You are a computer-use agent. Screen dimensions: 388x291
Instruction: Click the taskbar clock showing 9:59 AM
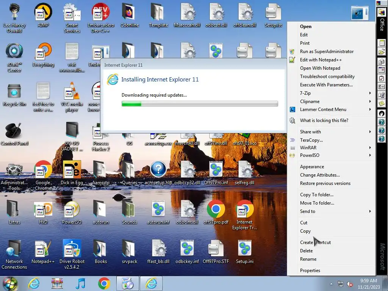point(368,284)
